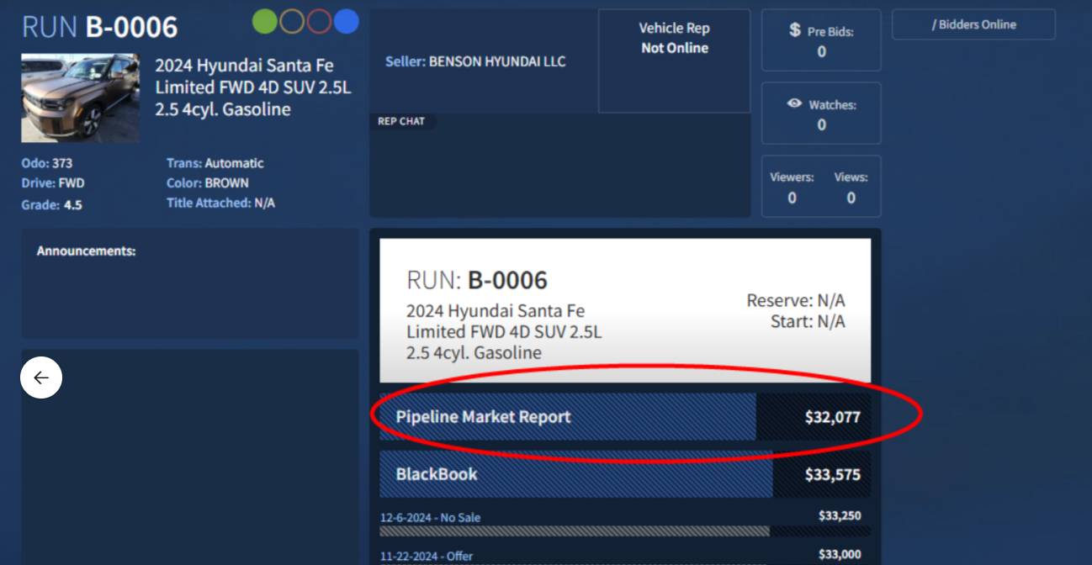Click the solid blue status circle
The width and height of the screenshot is (1092, 565).
pos(346,22)
